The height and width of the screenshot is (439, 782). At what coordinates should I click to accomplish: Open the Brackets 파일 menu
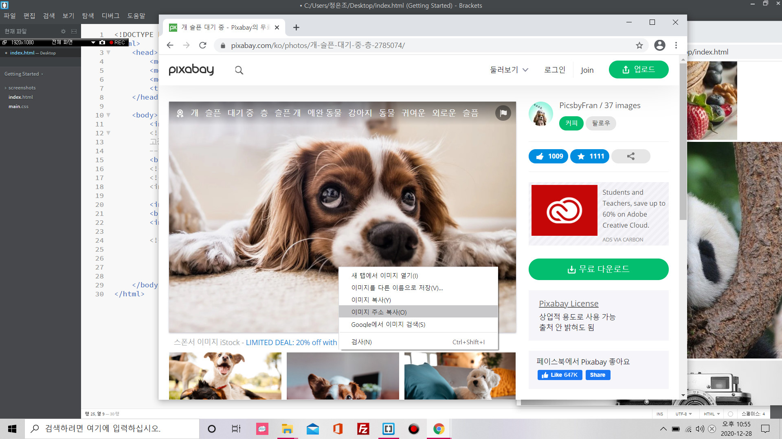[x=9, y=16]
